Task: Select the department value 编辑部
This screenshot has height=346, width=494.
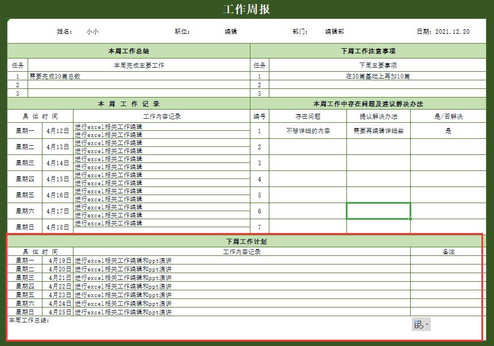Action: pos(334,32)
